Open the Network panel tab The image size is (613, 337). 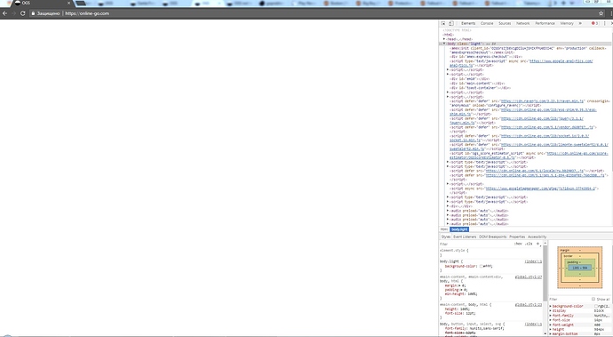(x=522, y=23)
